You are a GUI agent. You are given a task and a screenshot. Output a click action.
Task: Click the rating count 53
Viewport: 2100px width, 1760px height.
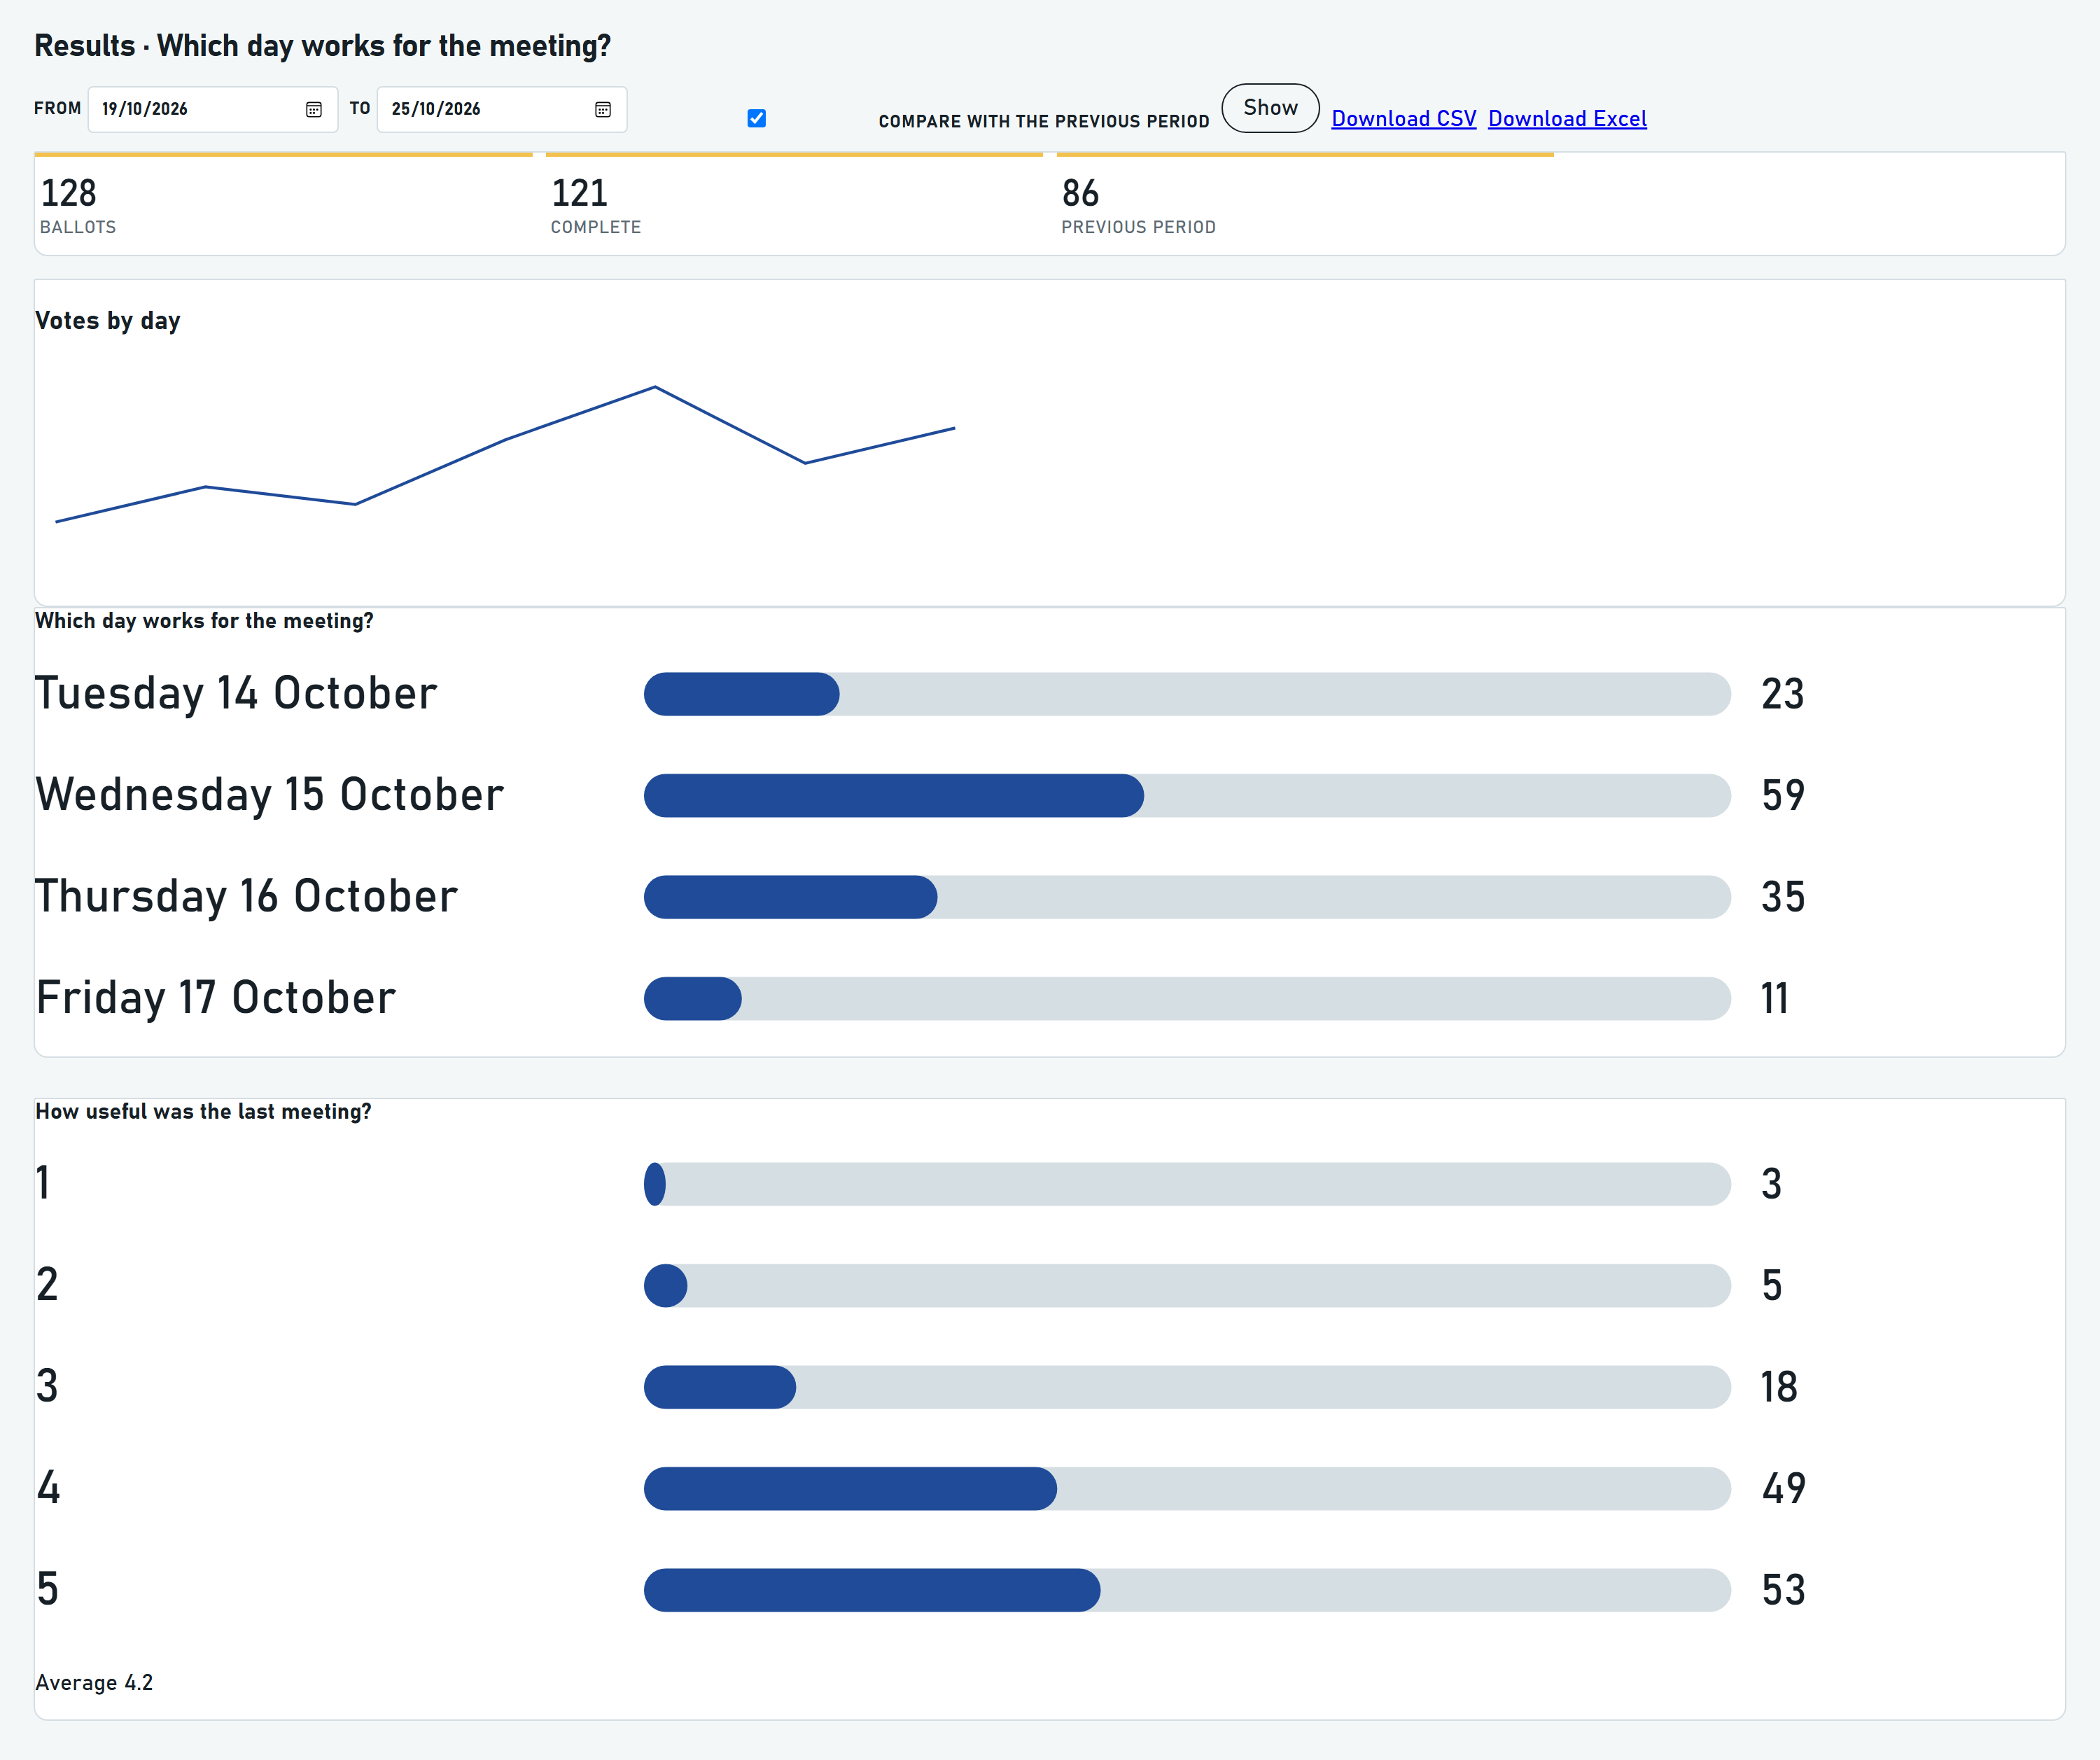coord(1783,1590)
